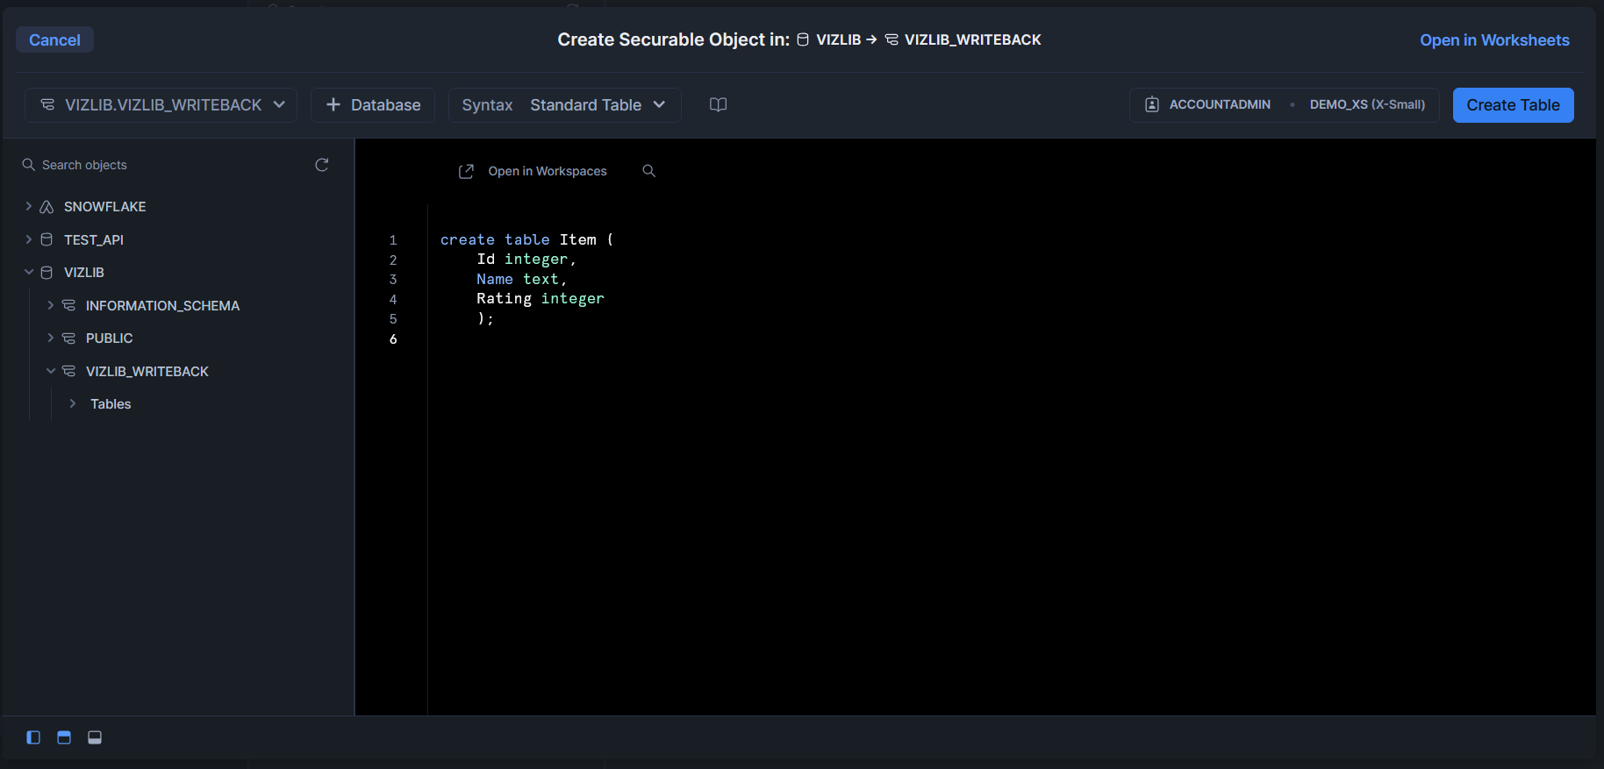Select the SNOWFLAKE tree item
The width and height of the screenshot is (1604, 769).
click(104, 206)
